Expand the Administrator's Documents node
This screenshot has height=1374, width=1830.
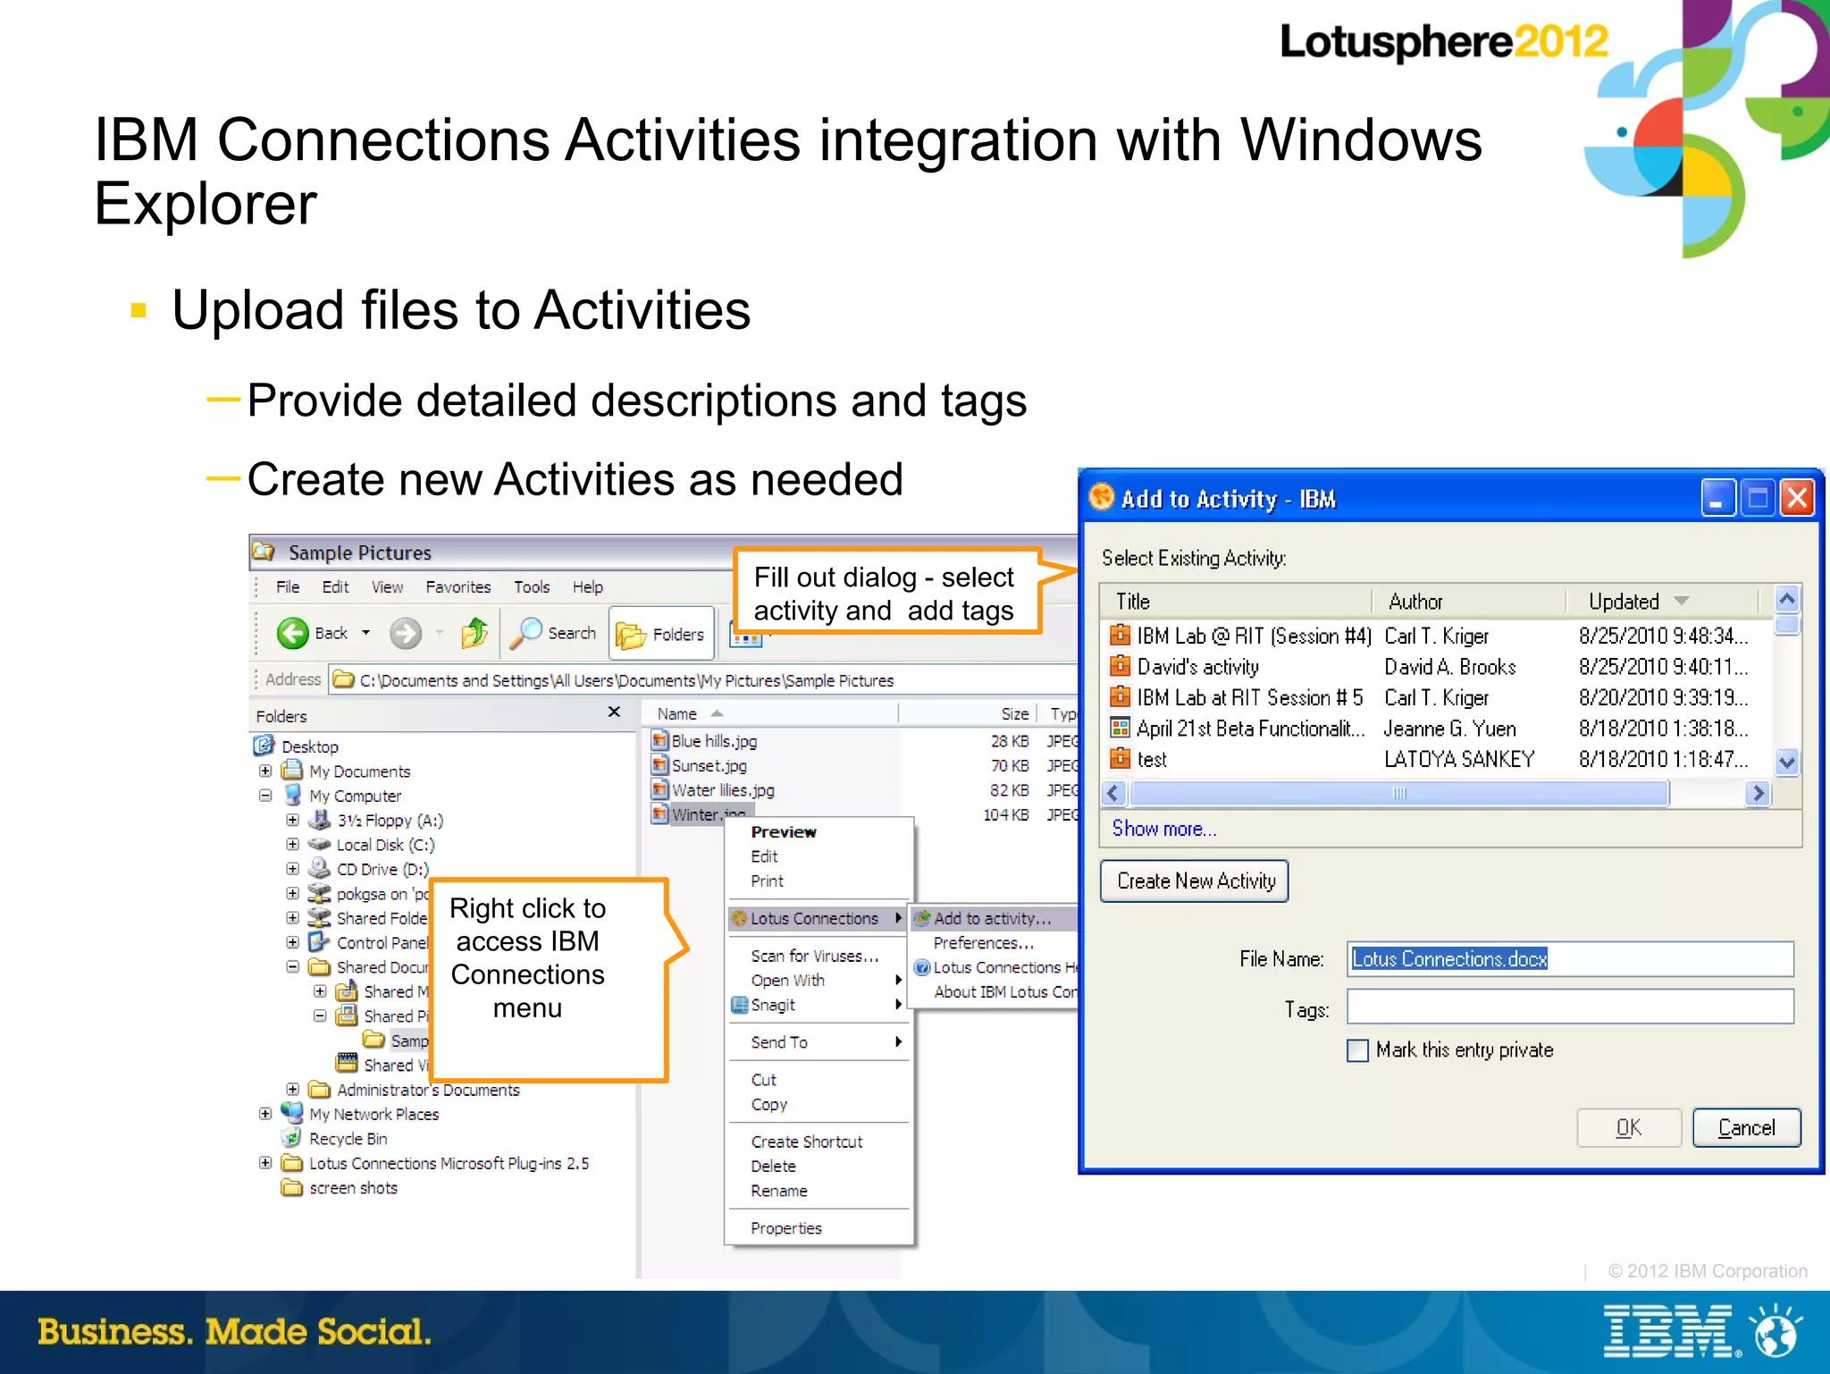(293, 1089)
